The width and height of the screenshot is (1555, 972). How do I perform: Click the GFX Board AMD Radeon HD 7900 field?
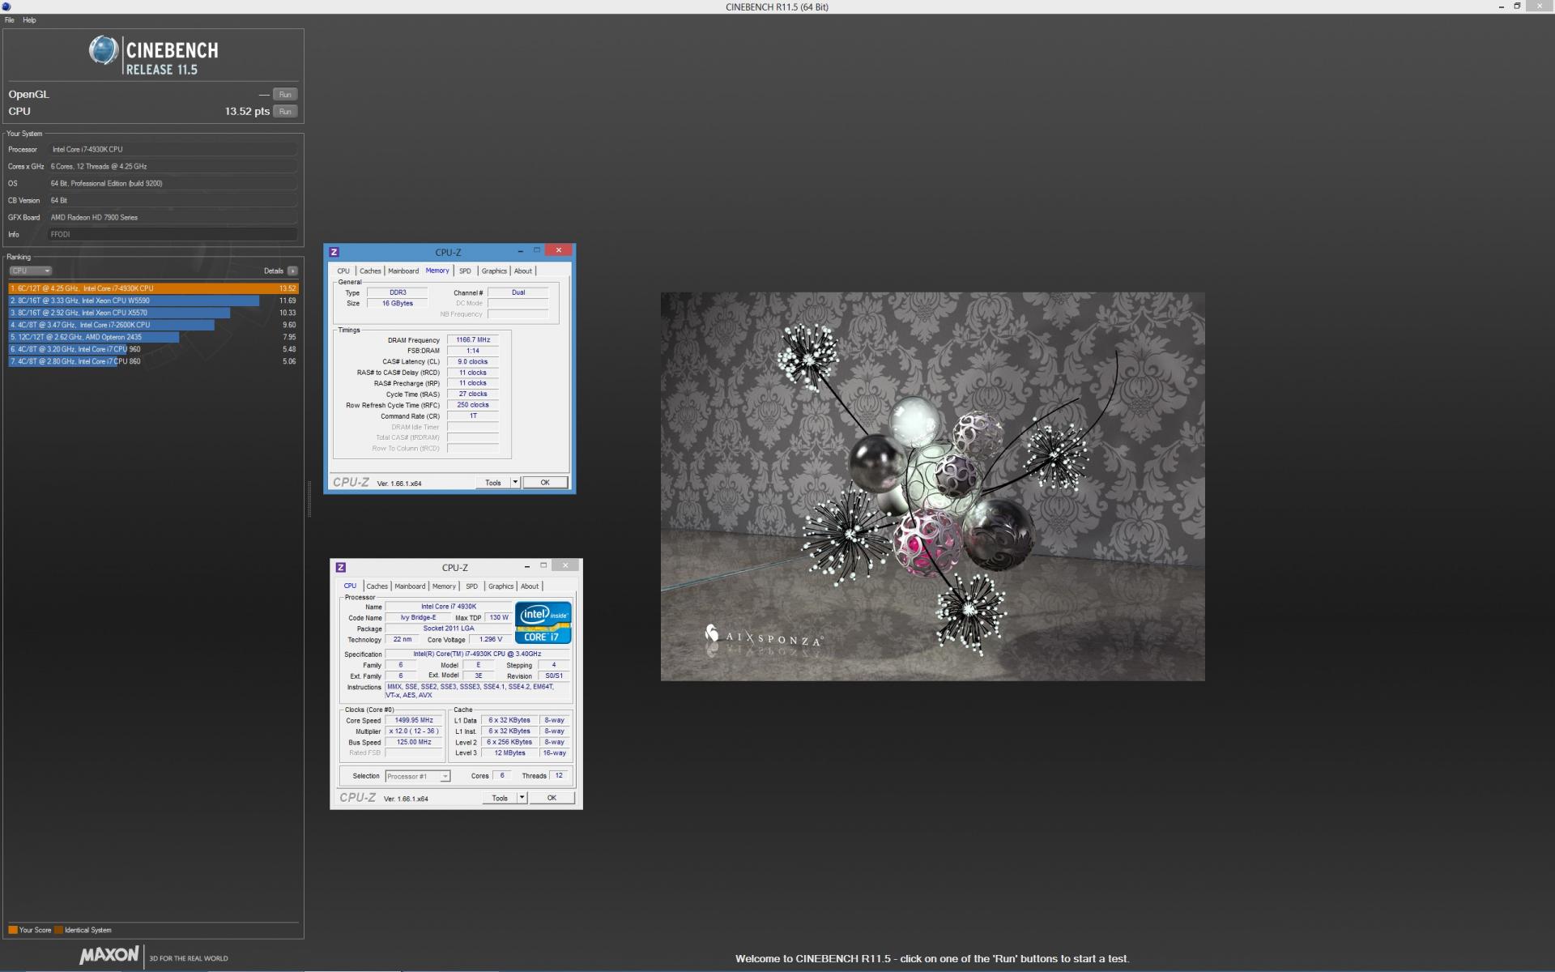click(x=173, y=218)
